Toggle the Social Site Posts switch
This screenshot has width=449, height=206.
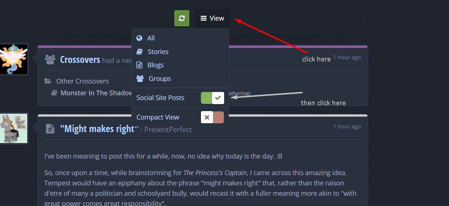tap(212, 98)
